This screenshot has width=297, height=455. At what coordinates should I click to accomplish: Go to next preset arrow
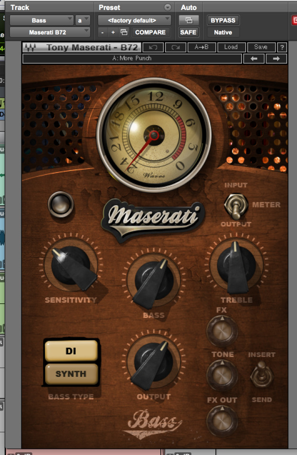(x=277, y=59)
